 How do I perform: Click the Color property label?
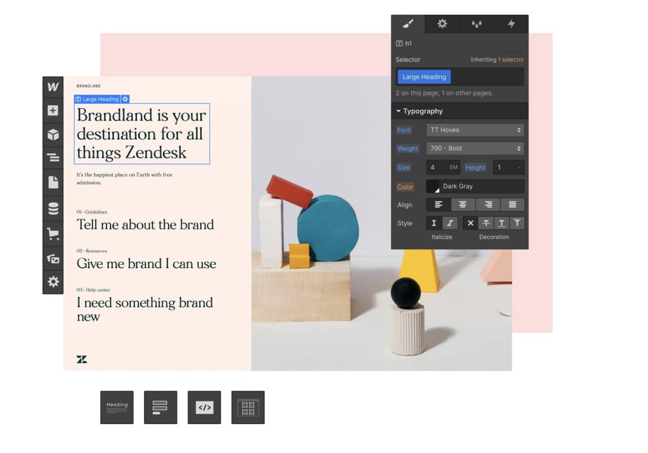pyautogui.click(x=405, y=187)
